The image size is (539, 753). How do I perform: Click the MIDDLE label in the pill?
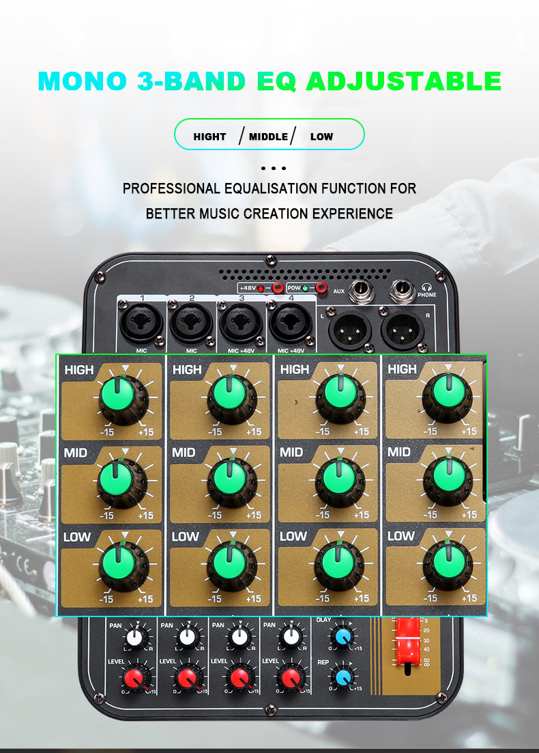268,137
